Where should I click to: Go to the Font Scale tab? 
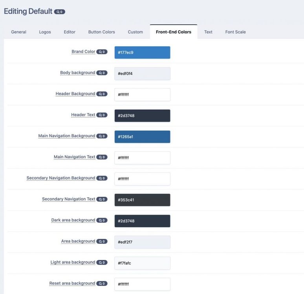point(235,32)
